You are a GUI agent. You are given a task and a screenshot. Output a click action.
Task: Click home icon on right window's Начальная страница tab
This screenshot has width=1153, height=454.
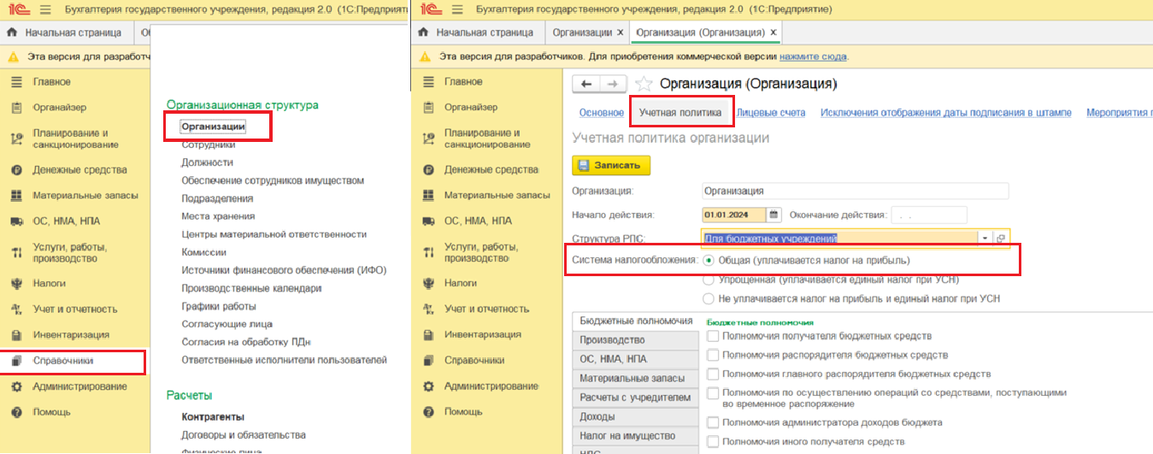pos(424,32)
